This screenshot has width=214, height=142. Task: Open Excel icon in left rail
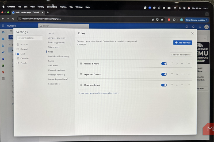tap(3, 66)
